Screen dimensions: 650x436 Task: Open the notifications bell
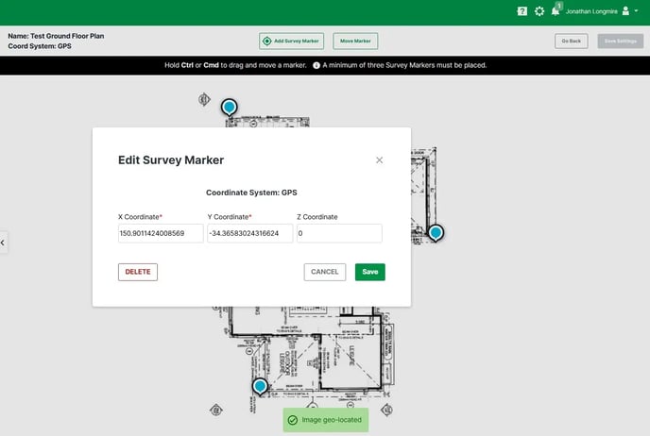pos(556,11)
